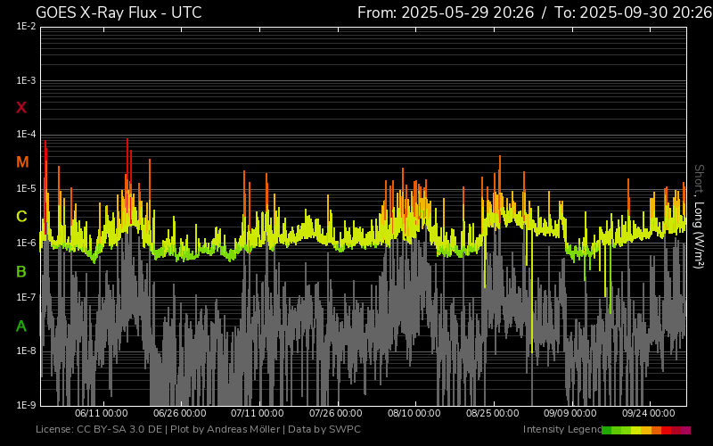Click the 06/26 00:00 x-axis date label

click(x=179, y=413)
